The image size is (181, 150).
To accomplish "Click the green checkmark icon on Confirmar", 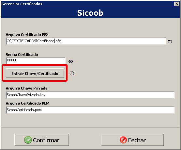I will point(28,140).
